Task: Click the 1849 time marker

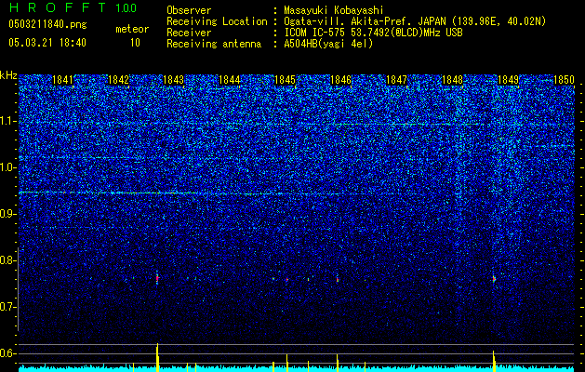Action: pyautogui.click(x=508, y=80)
